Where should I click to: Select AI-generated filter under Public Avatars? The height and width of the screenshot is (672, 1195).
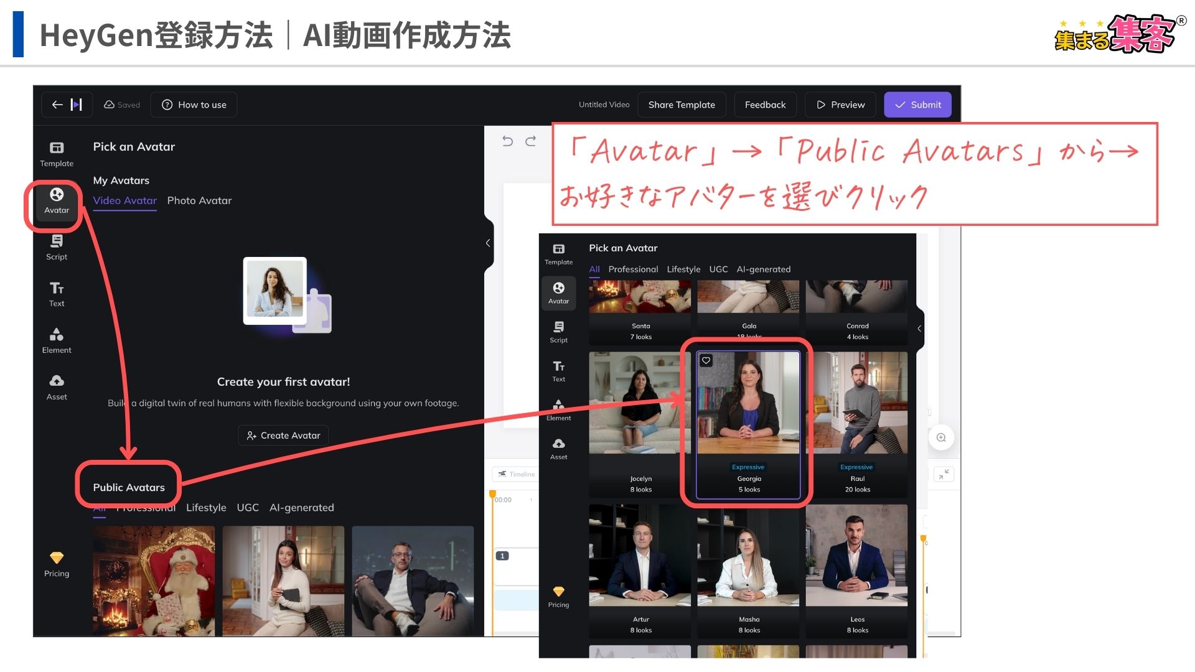point(302,508)
